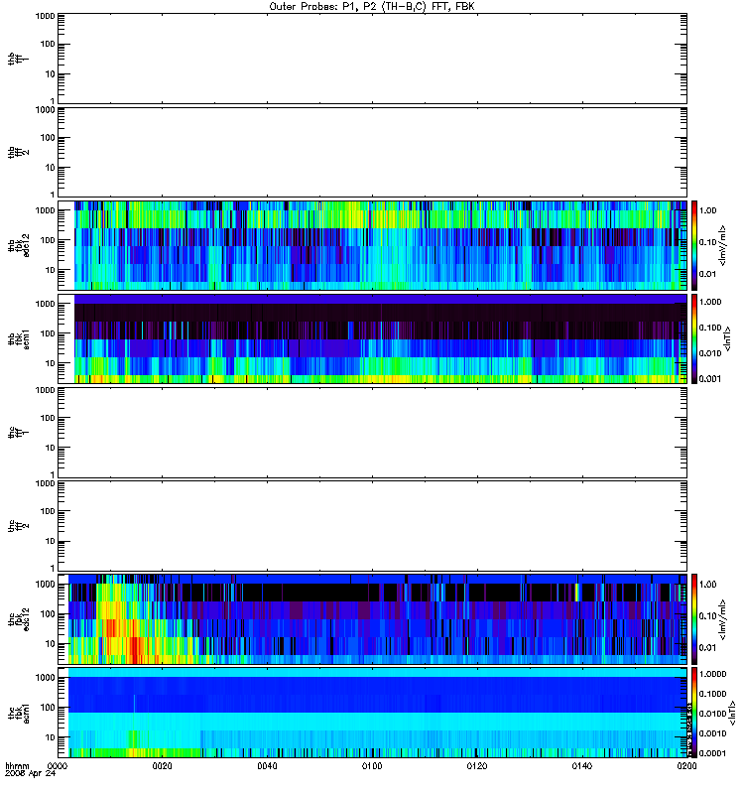Image resolution: width=744 pixels, height=794 pixels.
Task: Select the thb scm1 nT color bar
Action: [694, 338]
